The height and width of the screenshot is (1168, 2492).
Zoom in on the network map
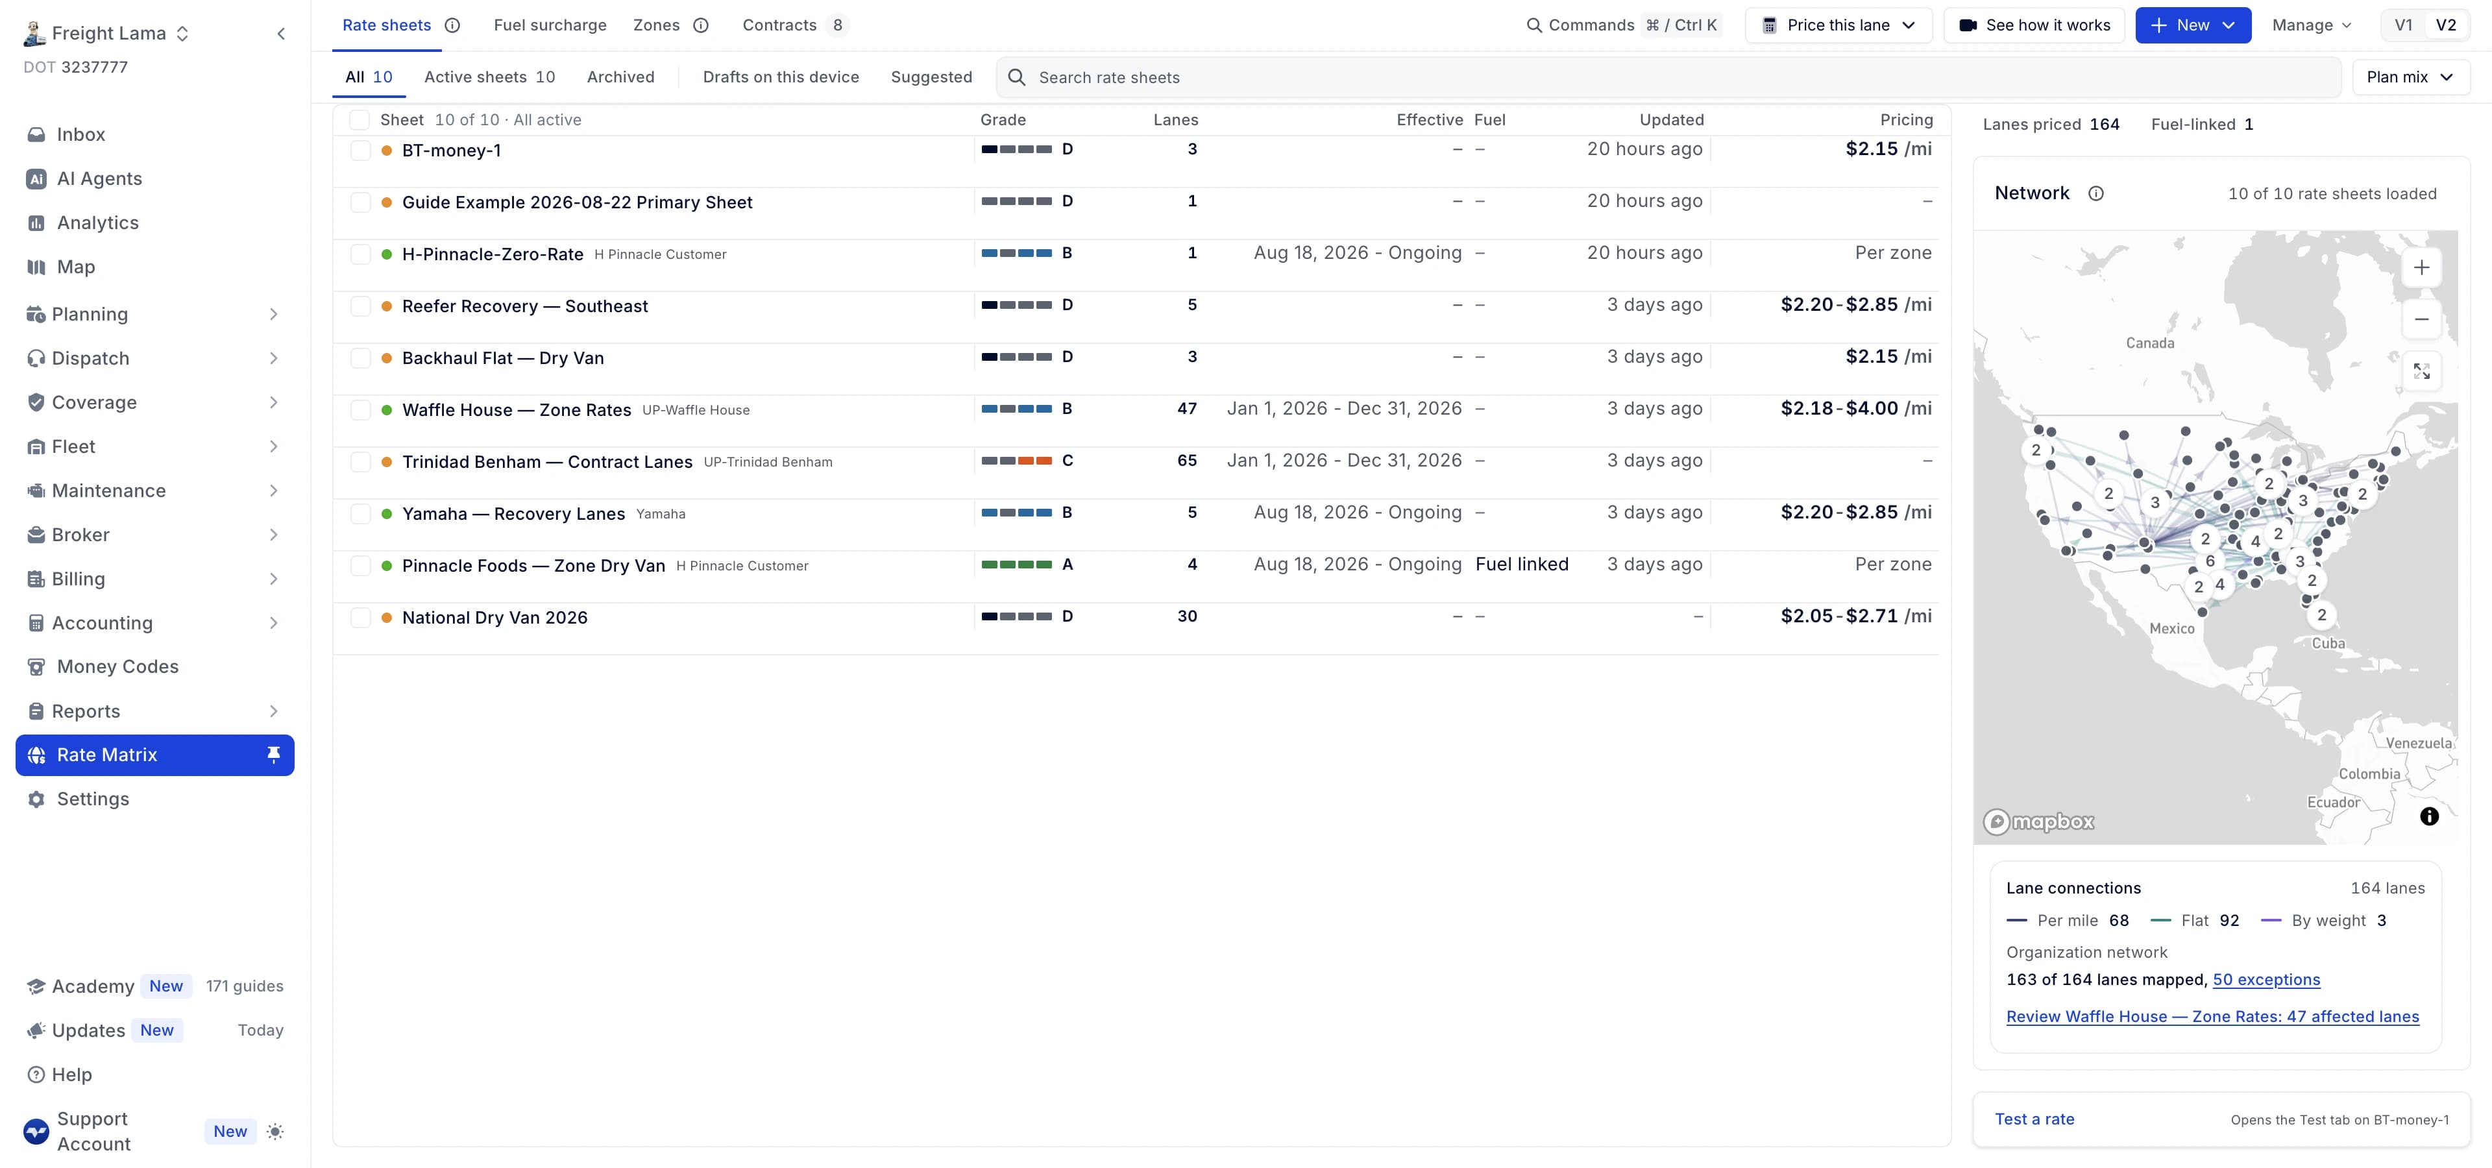[2421, 268]
